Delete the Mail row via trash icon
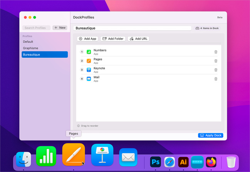Screen dimensions: 250x172 coord(216,79)
